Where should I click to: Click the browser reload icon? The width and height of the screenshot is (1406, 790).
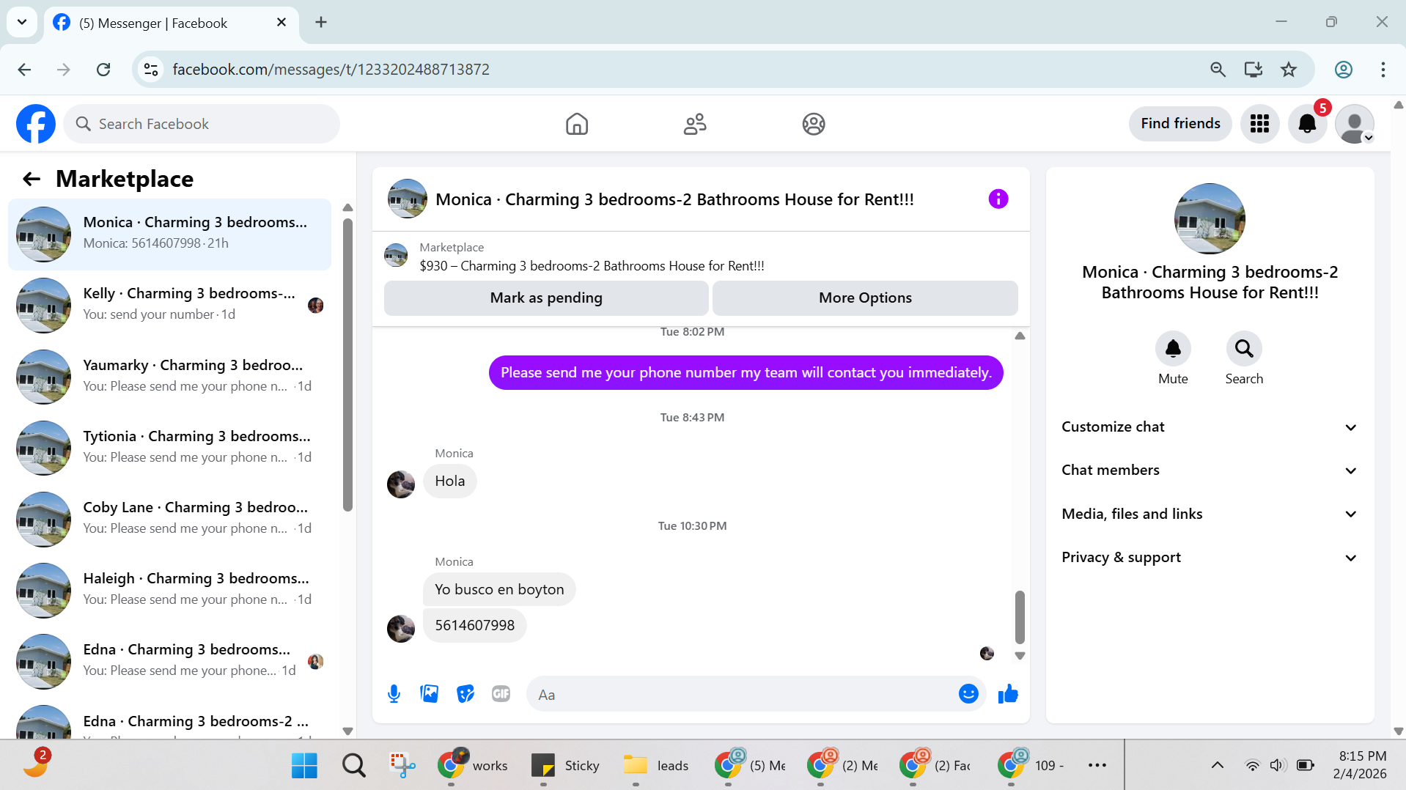[x=103, y=70]
